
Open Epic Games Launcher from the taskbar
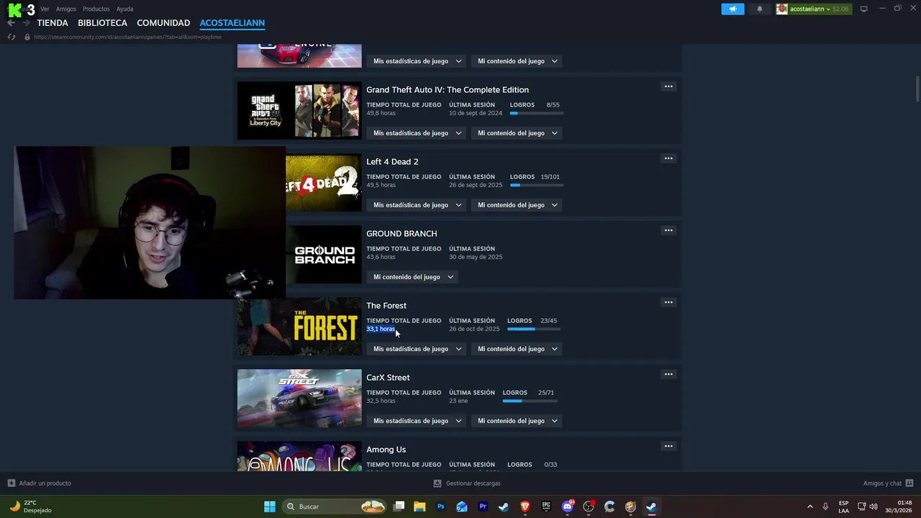tap(546, 506)
